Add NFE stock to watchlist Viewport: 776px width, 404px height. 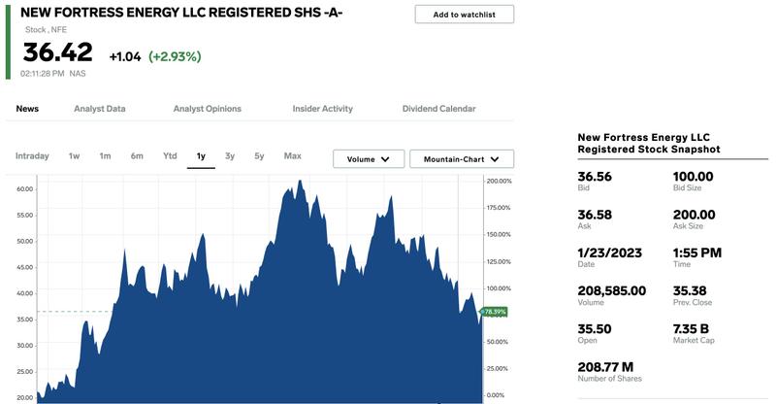pos(465,15)
